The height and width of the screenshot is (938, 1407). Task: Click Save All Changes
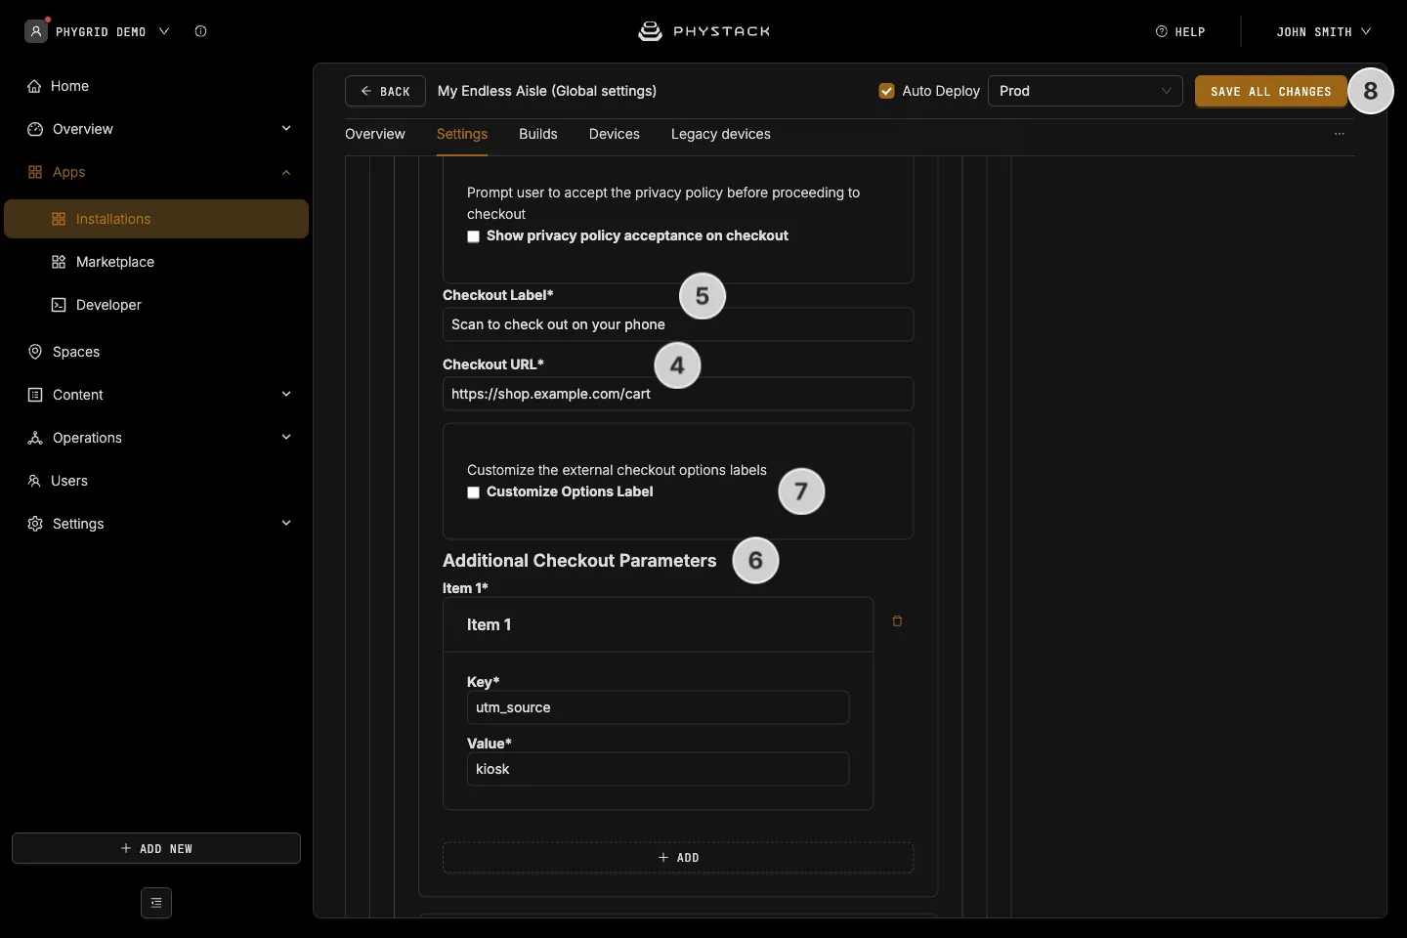[1271, 91]
